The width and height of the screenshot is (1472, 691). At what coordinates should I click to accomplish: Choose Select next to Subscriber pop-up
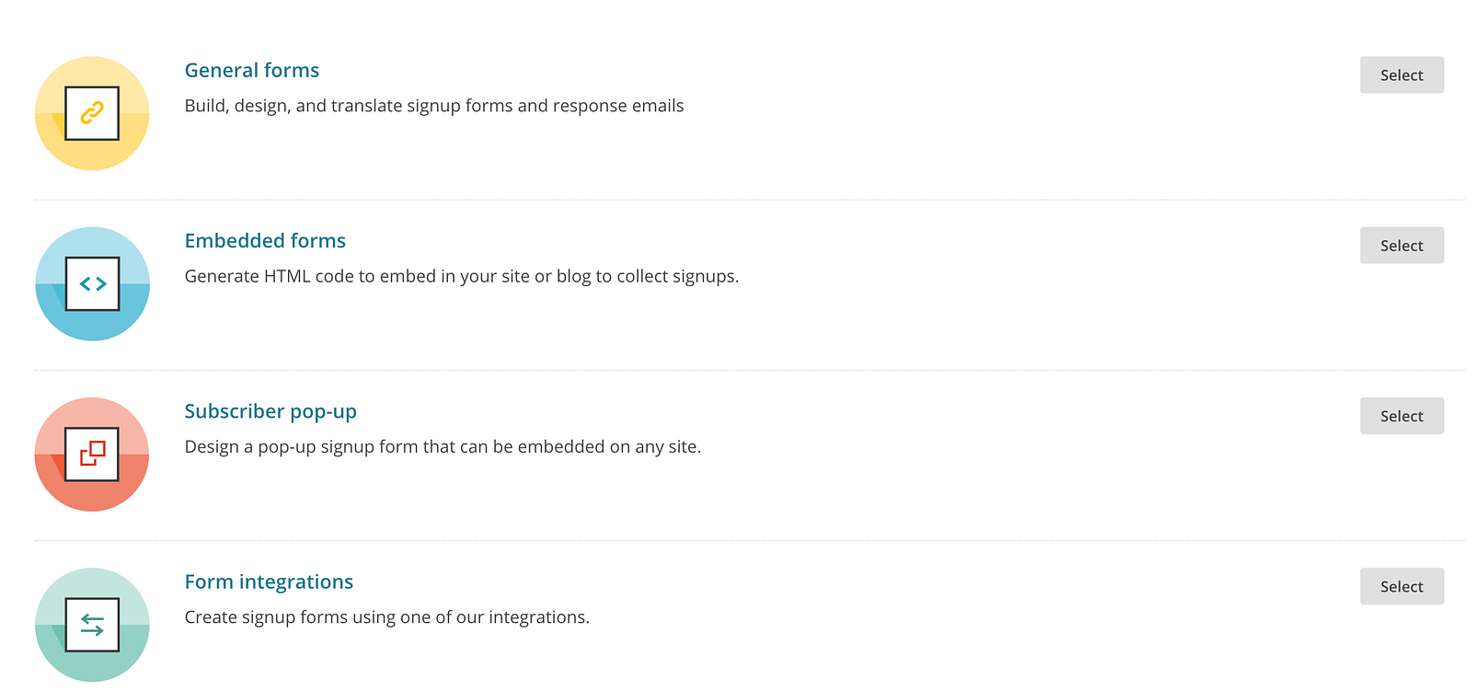coord(1401,416)
